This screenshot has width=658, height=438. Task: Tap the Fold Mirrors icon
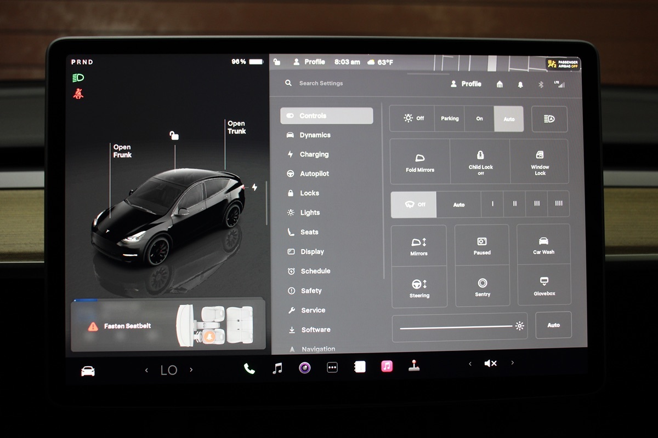[420, 162]
